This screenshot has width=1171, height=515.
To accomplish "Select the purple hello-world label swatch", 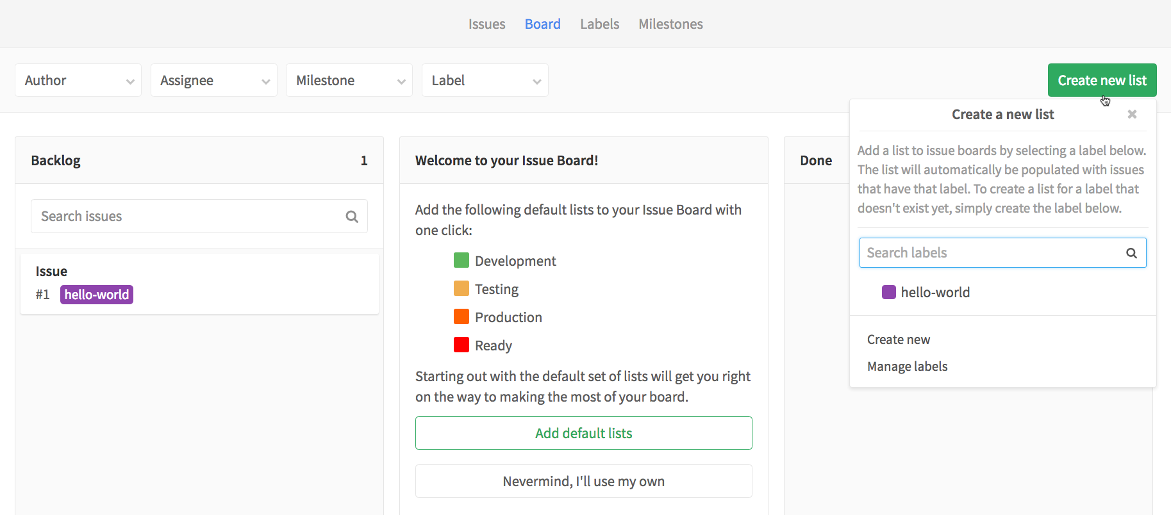I will pos(889,292).
